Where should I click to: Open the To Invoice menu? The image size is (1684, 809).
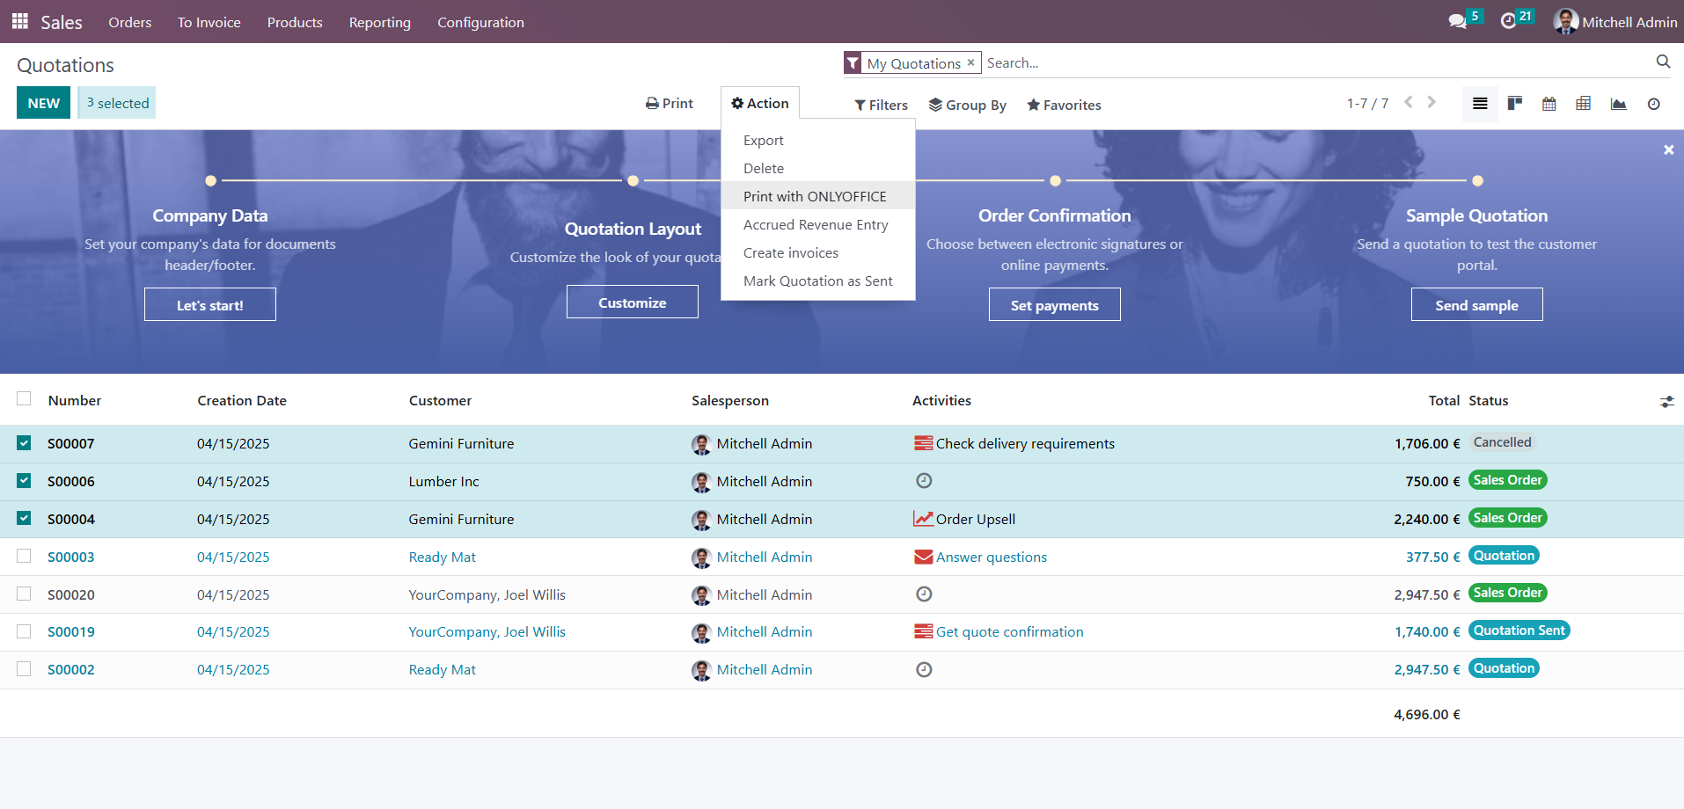pyautogui.click(x=209, y=22)
